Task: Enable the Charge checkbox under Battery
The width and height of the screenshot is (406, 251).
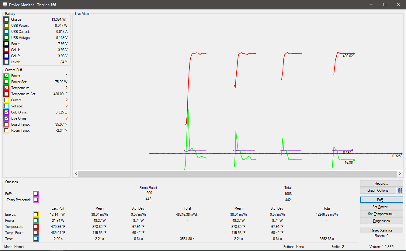Action: 6,19
